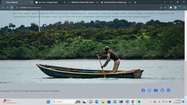Open a new browser tab

coord(135,2)
